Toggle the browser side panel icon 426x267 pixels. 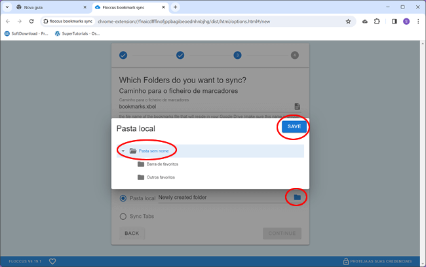point(394,21)
